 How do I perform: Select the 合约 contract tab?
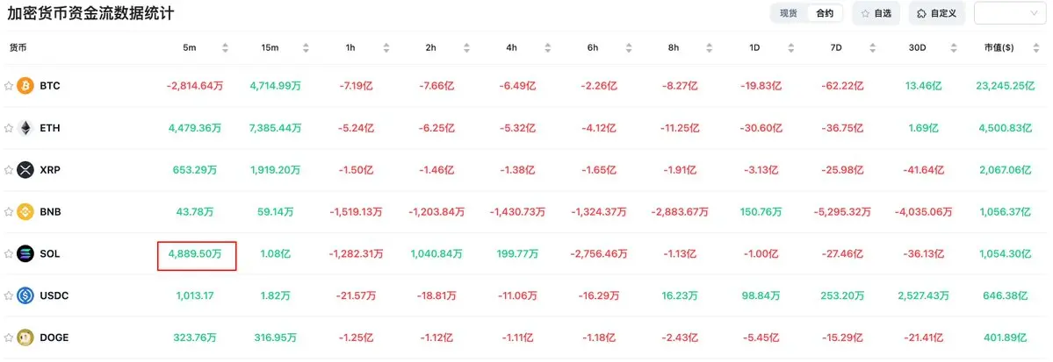point(824,13)
